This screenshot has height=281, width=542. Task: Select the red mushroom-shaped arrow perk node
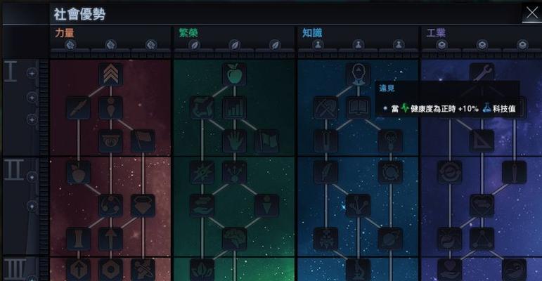click(x=110, y=239)
